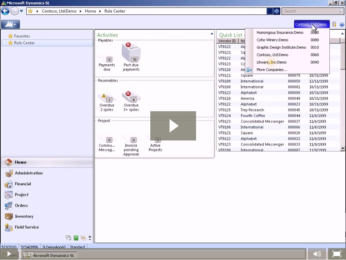
Task: Click the greyed Forward navigation arrow
Action: click(x=14, y=11)
